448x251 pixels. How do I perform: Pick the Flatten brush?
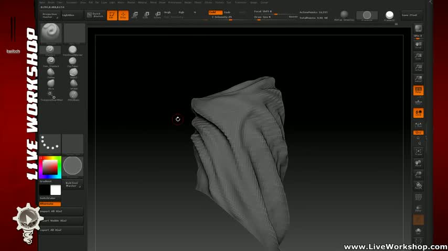(x=51, y=73)
